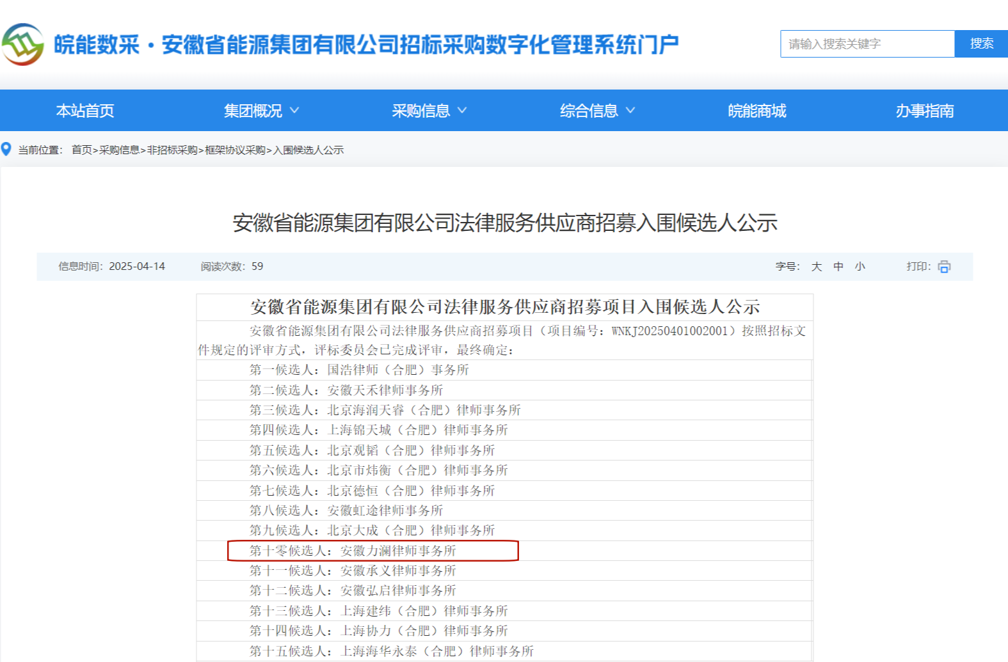Go to 采购信息 in the breadcrumb
This screenshot has height=662, width=1008.
pyautogui.click(x=119, y=150)
